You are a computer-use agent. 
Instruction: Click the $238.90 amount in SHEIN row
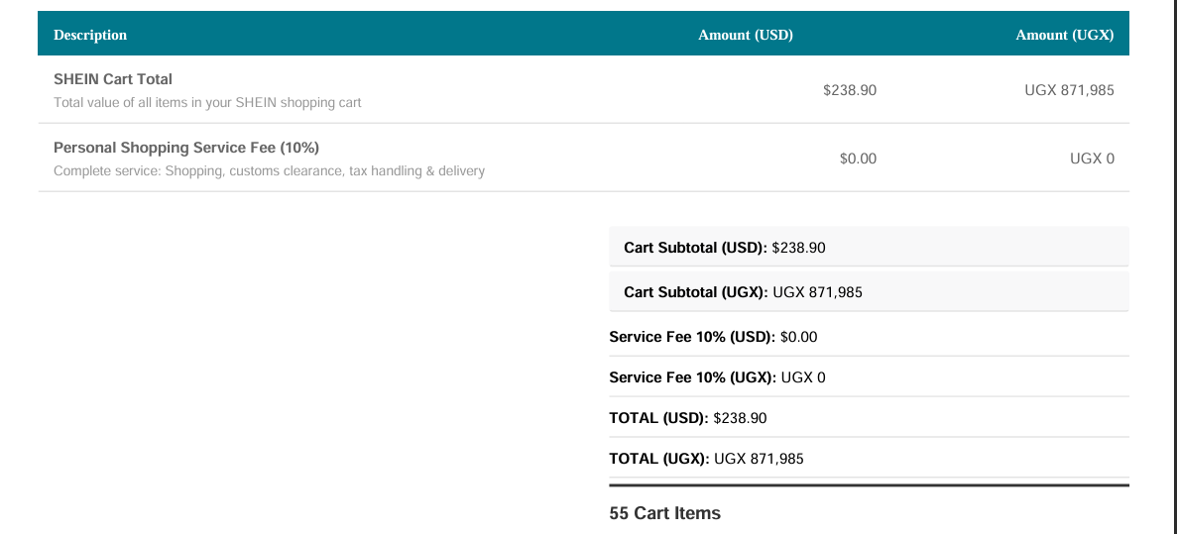(850, 91)
